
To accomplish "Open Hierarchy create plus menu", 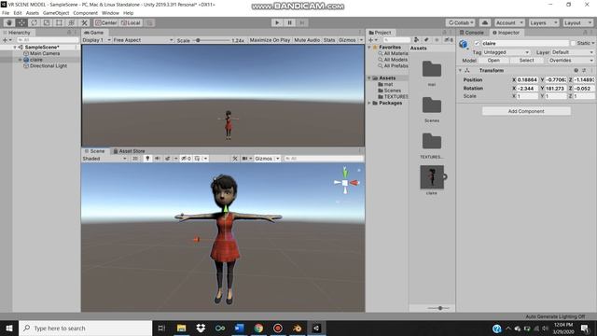I will point(7,40).
